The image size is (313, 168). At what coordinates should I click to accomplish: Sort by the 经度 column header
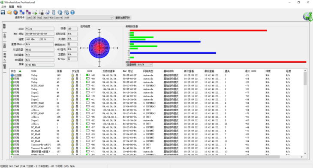click(294, 71)
